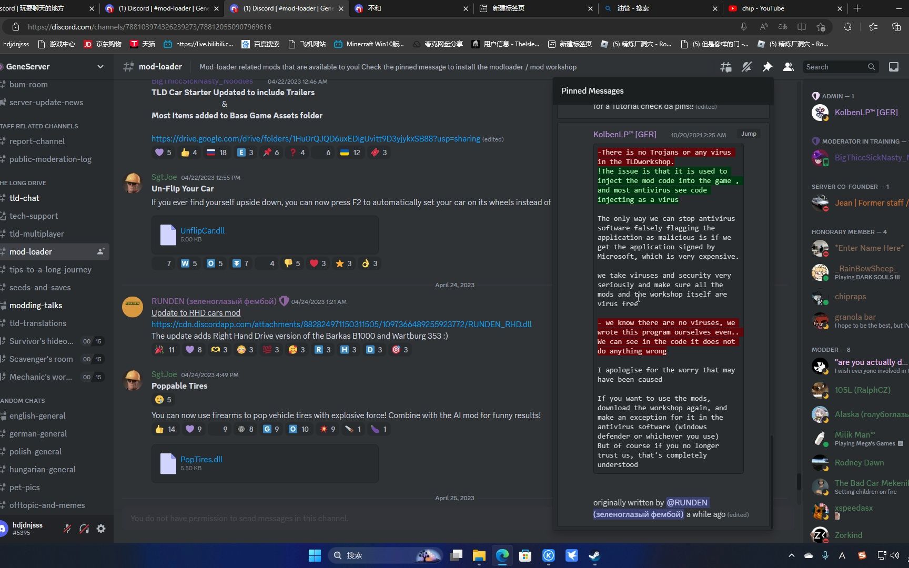This screenshot has height=568, width=909.
Task: Switch to the 新建标签页 browser tab
Action: (x=536, y=8)
